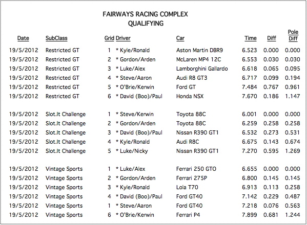This screenshot has width=307, height=225.
Task: Select the Honda NSX car entry
Action: 190,96
